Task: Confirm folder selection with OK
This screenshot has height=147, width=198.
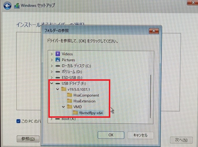Action: click(x=111, y=135)
